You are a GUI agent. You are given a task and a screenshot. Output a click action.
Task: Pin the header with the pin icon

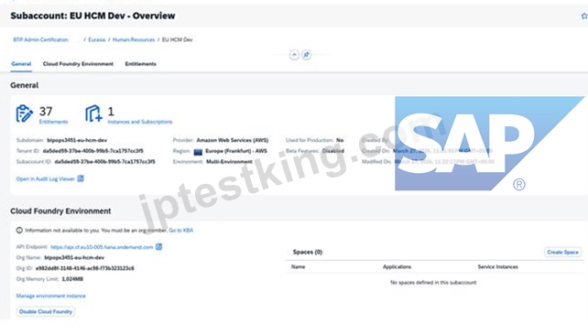pos(307,55)
